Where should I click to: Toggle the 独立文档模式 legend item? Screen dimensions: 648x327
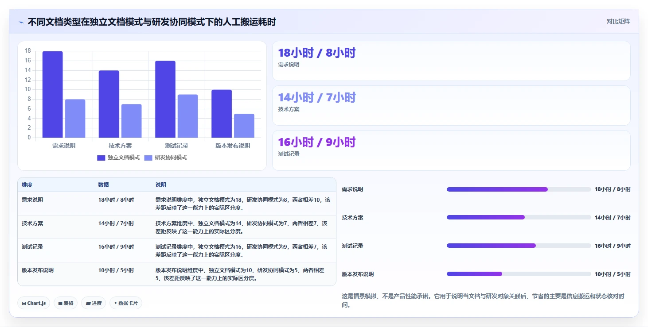point(118,158)
